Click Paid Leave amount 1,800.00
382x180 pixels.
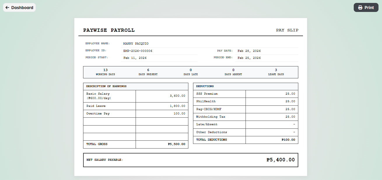(x=177, y=106)
